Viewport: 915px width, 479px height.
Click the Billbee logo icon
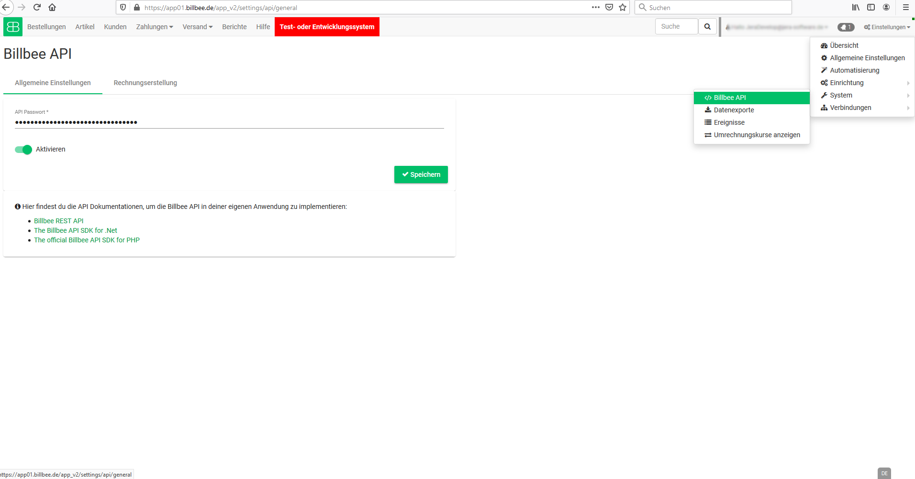tap(13, 27)
